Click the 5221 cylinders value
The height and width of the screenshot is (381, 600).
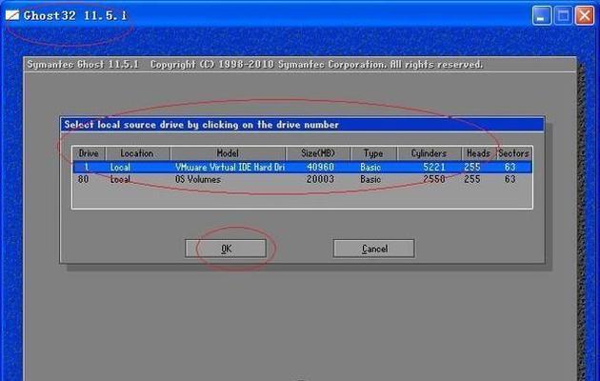pyautogui.click(x=434, y=168)
